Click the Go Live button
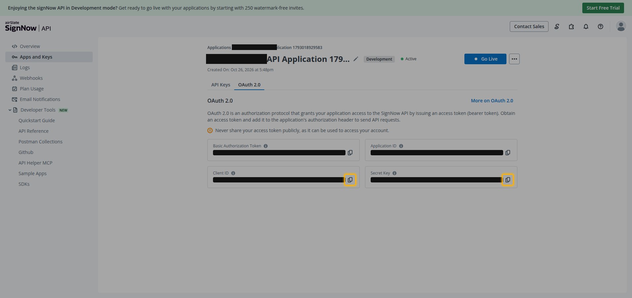The height and width of the screenshot is (298, 632). (x=485, y=59)
